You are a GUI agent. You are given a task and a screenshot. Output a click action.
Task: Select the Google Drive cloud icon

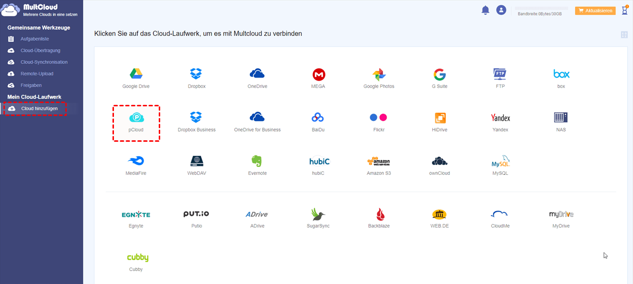[136, 74]
